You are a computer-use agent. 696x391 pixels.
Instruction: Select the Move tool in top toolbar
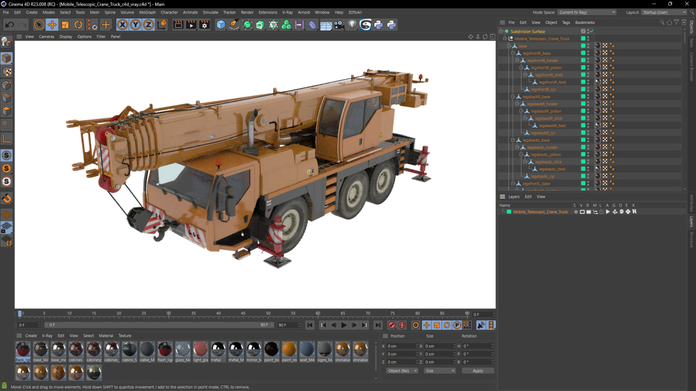(52, 24)
